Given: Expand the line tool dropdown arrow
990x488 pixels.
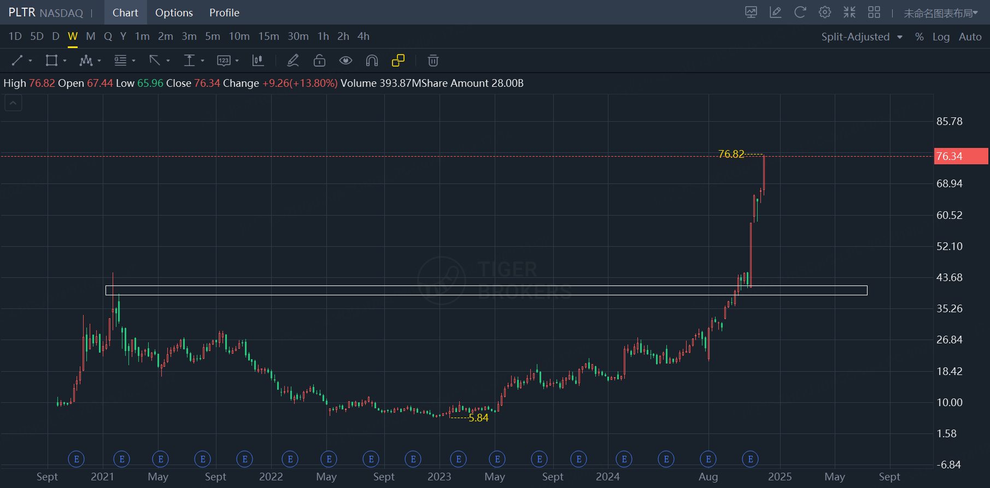Looking at the screenshot, I should (x=30, y=61).
